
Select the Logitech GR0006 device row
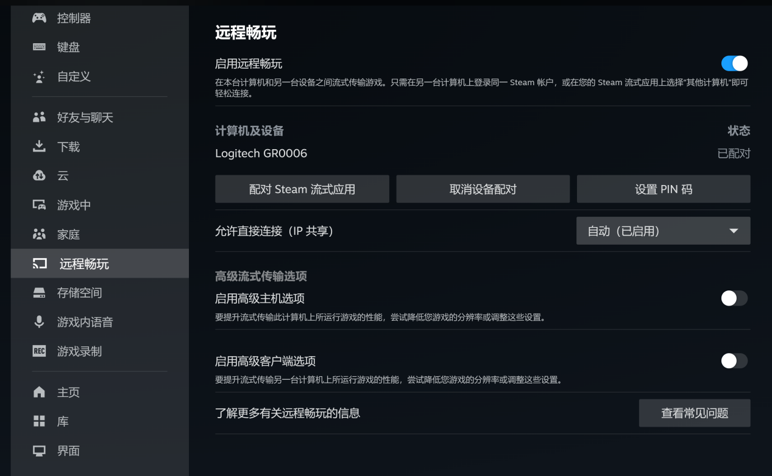pos(483,153)
